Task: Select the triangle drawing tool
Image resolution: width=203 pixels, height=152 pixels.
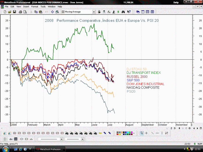Action: (31, 139)
